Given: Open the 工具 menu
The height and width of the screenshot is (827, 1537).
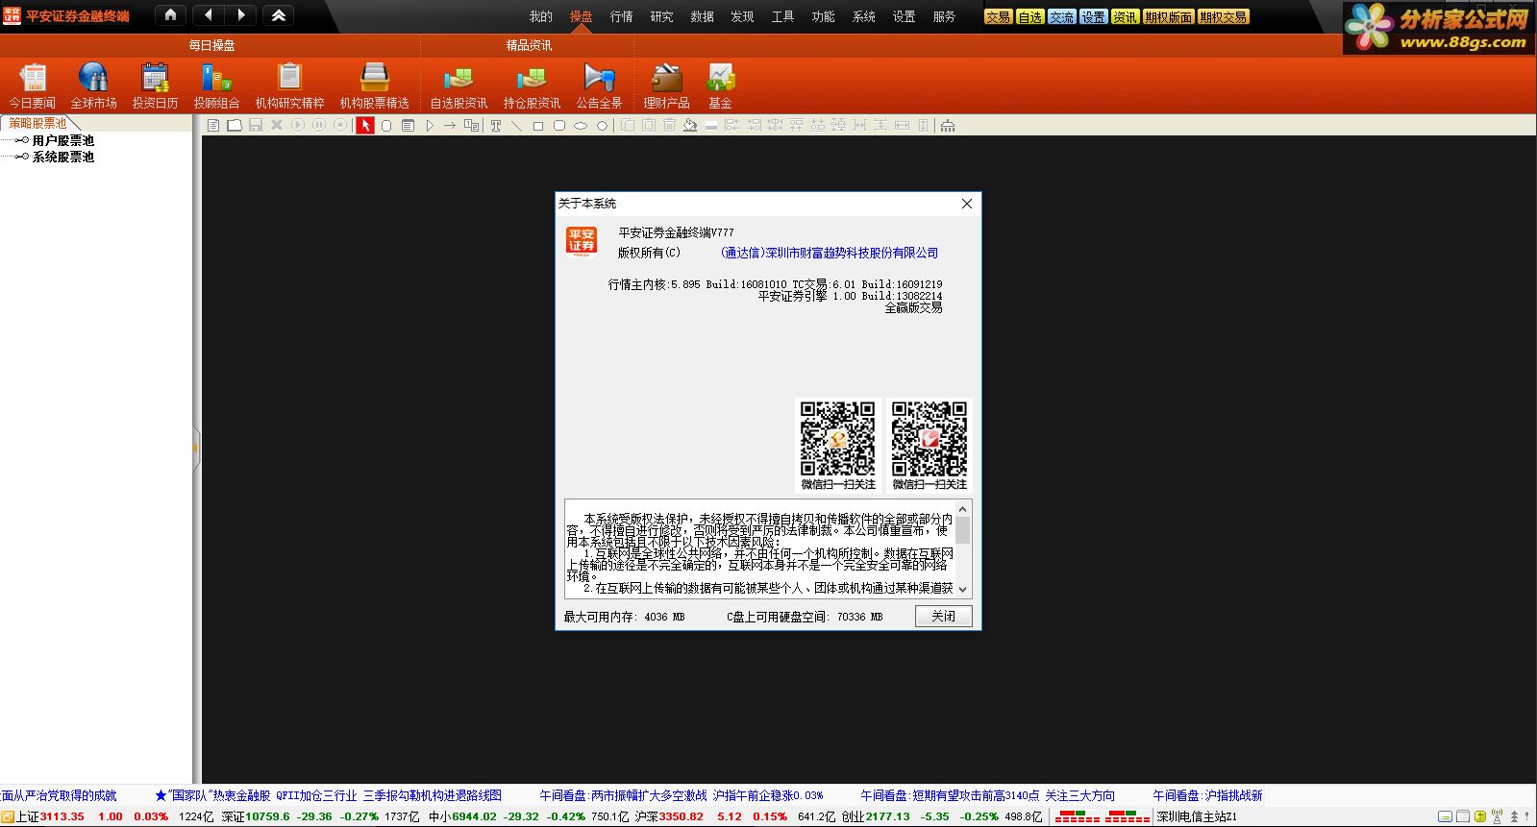Looking at the screenshot, I should click(x=783, y=16).
